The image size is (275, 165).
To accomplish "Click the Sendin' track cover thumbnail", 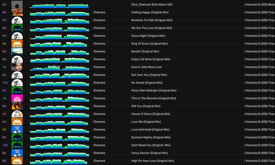I will tap(17, 52).
